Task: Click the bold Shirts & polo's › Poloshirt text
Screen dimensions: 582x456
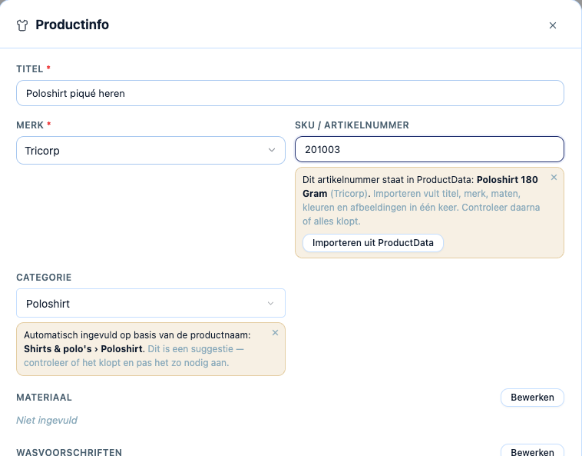Action: [x=83, y=349]
